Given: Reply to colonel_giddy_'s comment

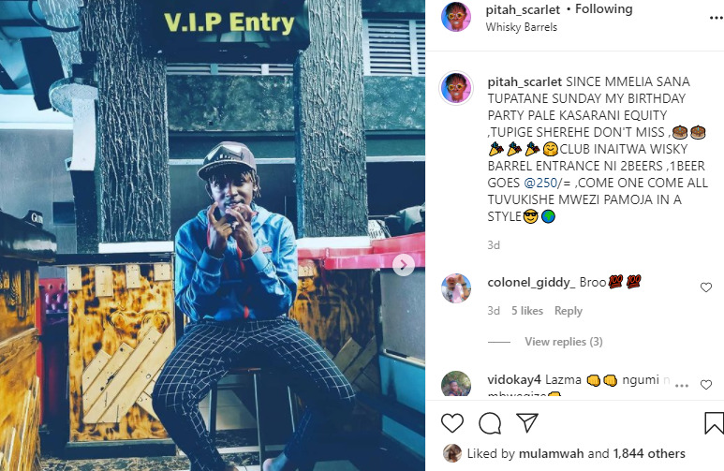Looking at the screenshot, I should tap(569, 311).
